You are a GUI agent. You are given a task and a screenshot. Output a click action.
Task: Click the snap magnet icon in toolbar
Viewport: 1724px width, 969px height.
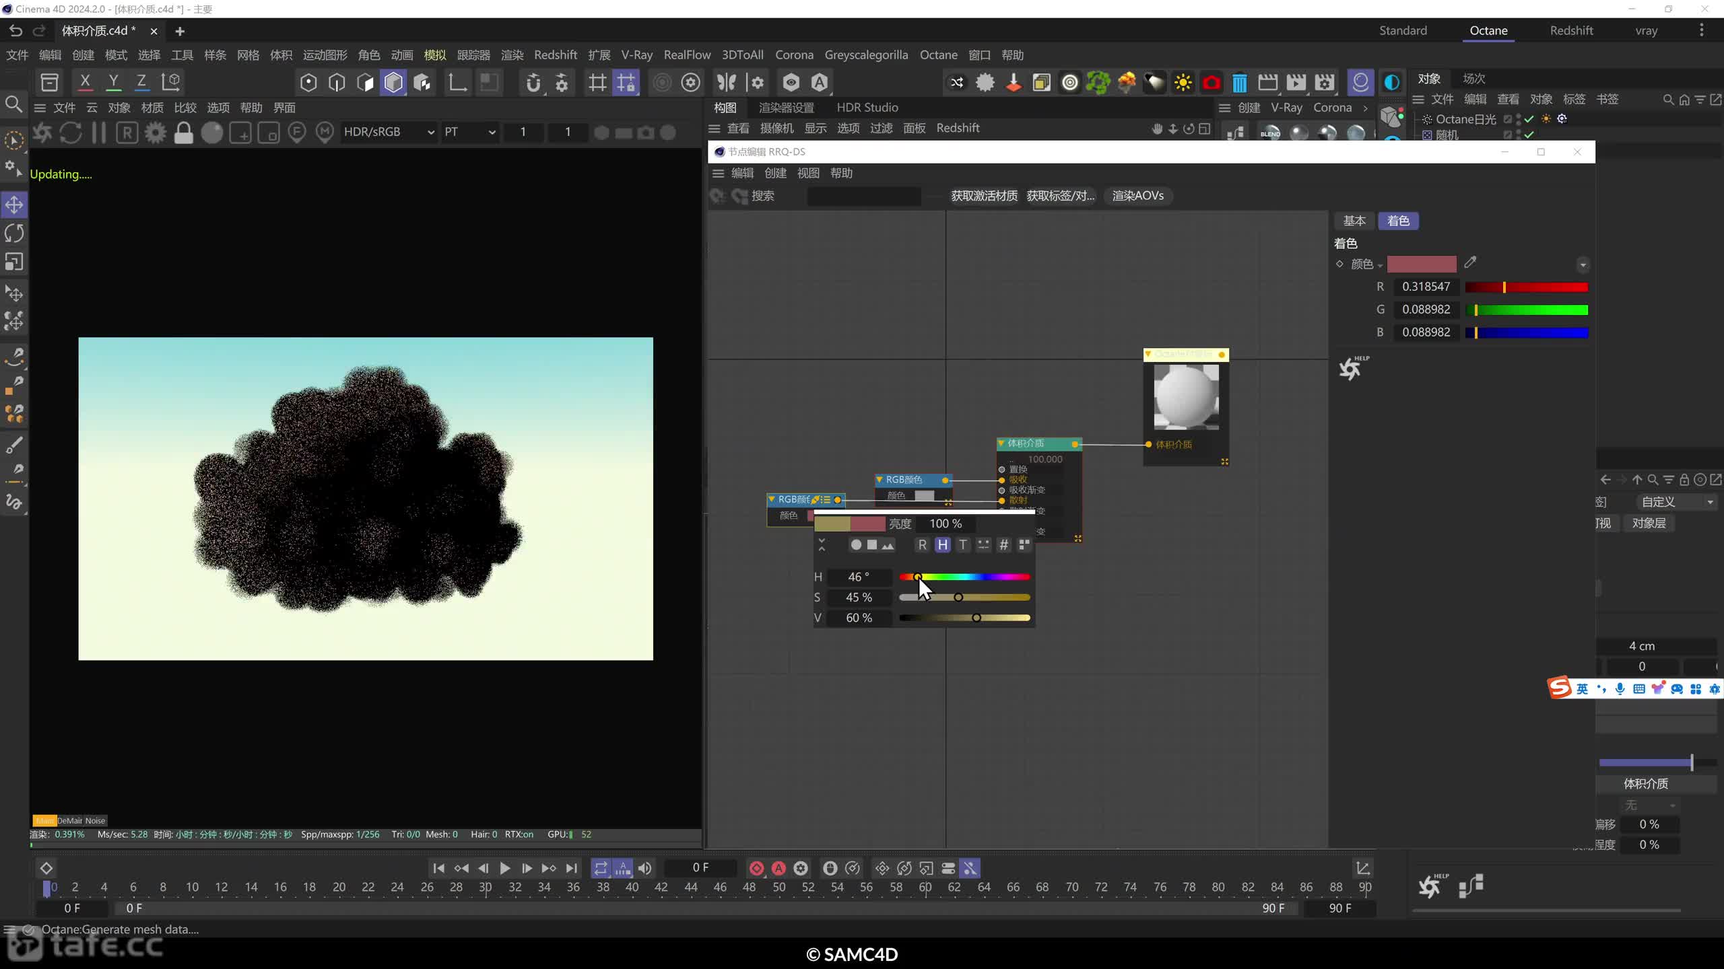pos(533,83)
